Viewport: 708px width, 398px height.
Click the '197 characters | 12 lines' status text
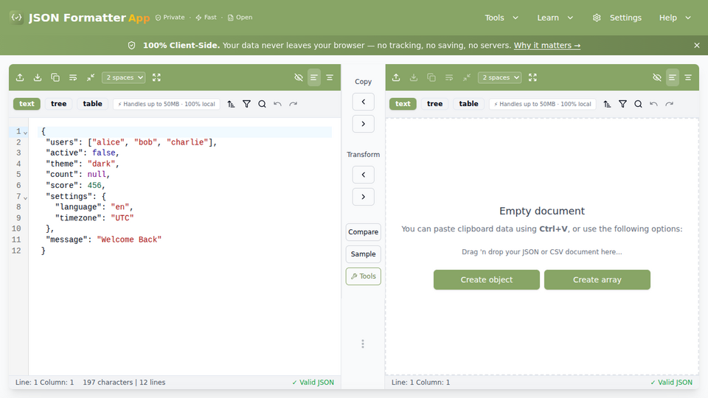pos(124,383)
